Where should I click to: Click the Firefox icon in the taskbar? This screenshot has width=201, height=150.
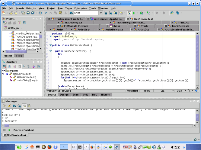49,147
